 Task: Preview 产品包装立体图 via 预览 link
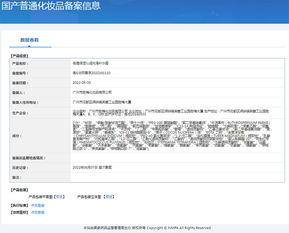(x=109, y=197)
